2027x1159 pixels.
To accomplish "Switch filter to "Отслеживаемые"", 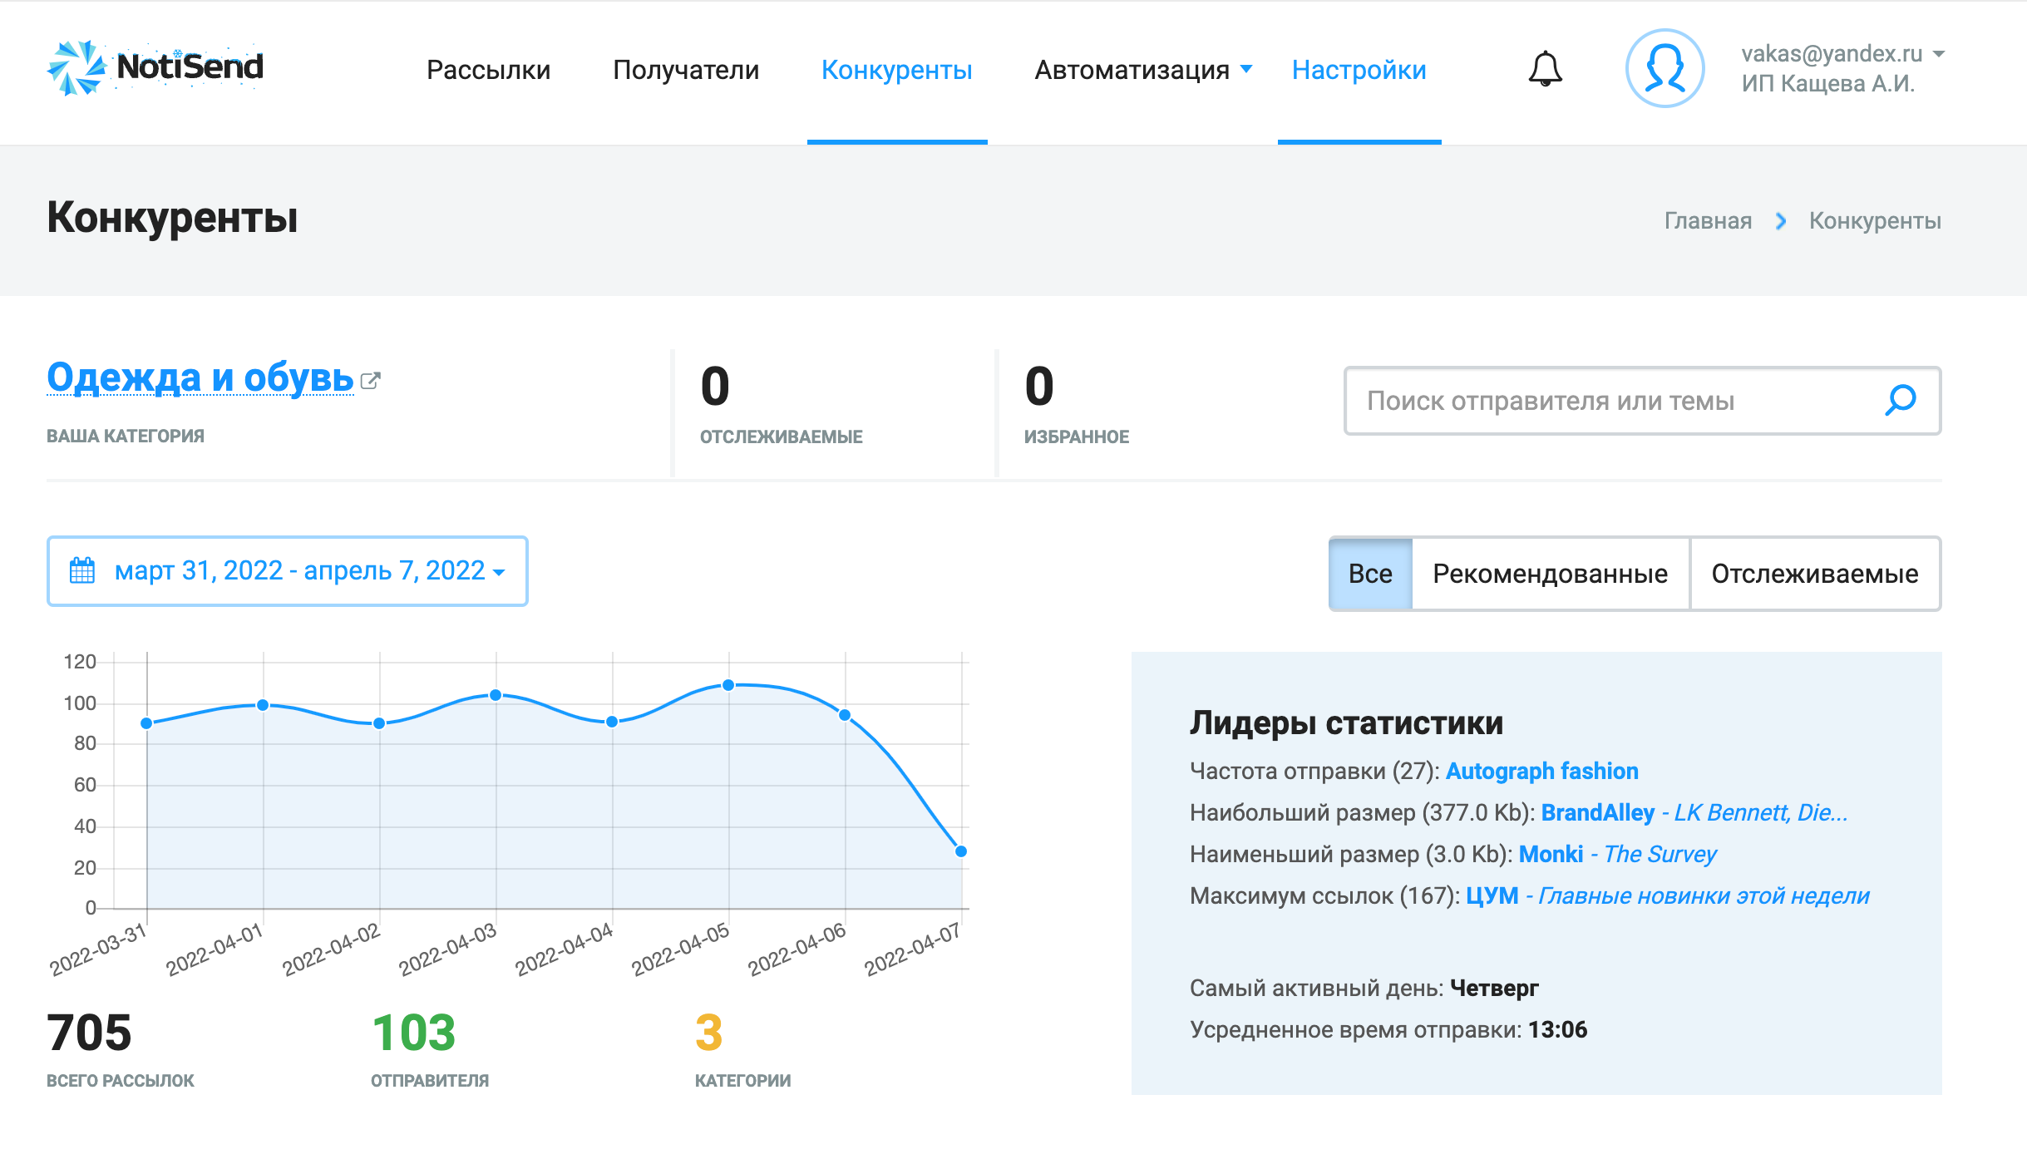I will tap(1814, 574).
